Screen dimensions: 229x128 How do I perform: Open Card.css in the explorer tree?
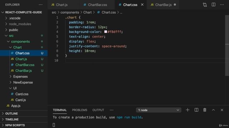[x=24, y=94]
